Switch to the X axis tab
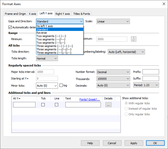Image resolution: width=168 pixels, height=149 pixels. (x=32, y=14)
